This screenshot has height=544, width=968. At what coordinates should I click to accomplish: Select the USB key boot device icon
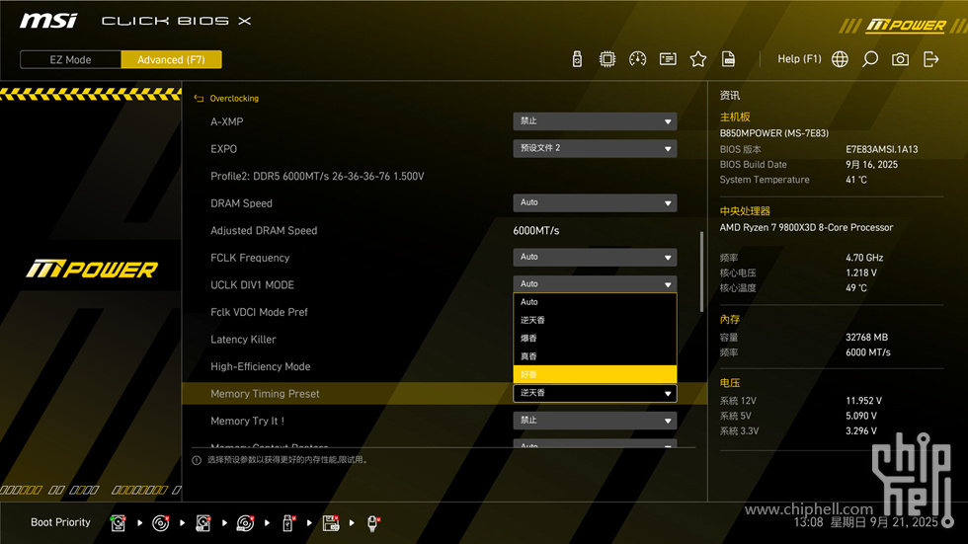[x=287, y=523]
